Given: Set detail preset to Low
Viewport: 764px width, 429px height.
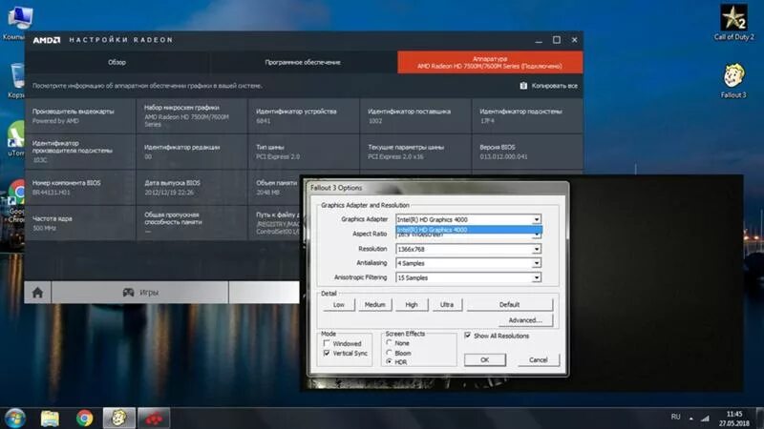Looking at the screenshot, I should click(339, 304).
